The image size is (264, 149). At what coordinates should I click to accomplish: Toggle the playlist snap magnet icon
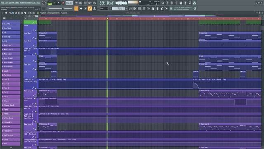[6, 13]
